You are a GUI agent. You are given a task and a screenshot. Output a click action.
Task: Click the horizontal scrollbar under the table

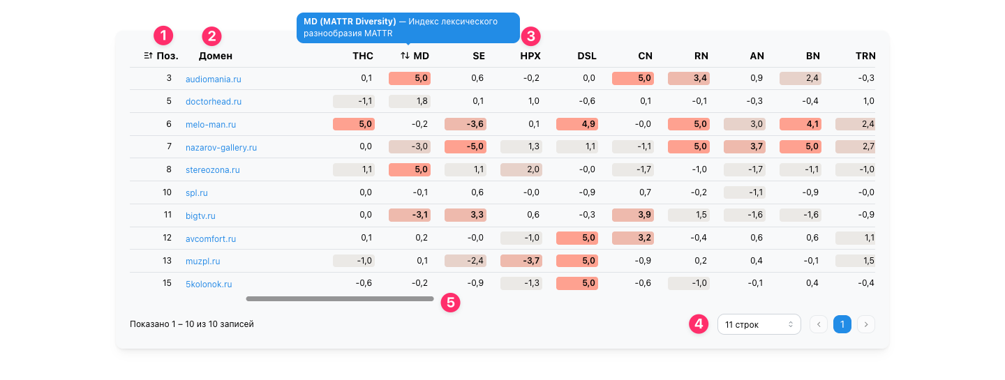[340, 298]
